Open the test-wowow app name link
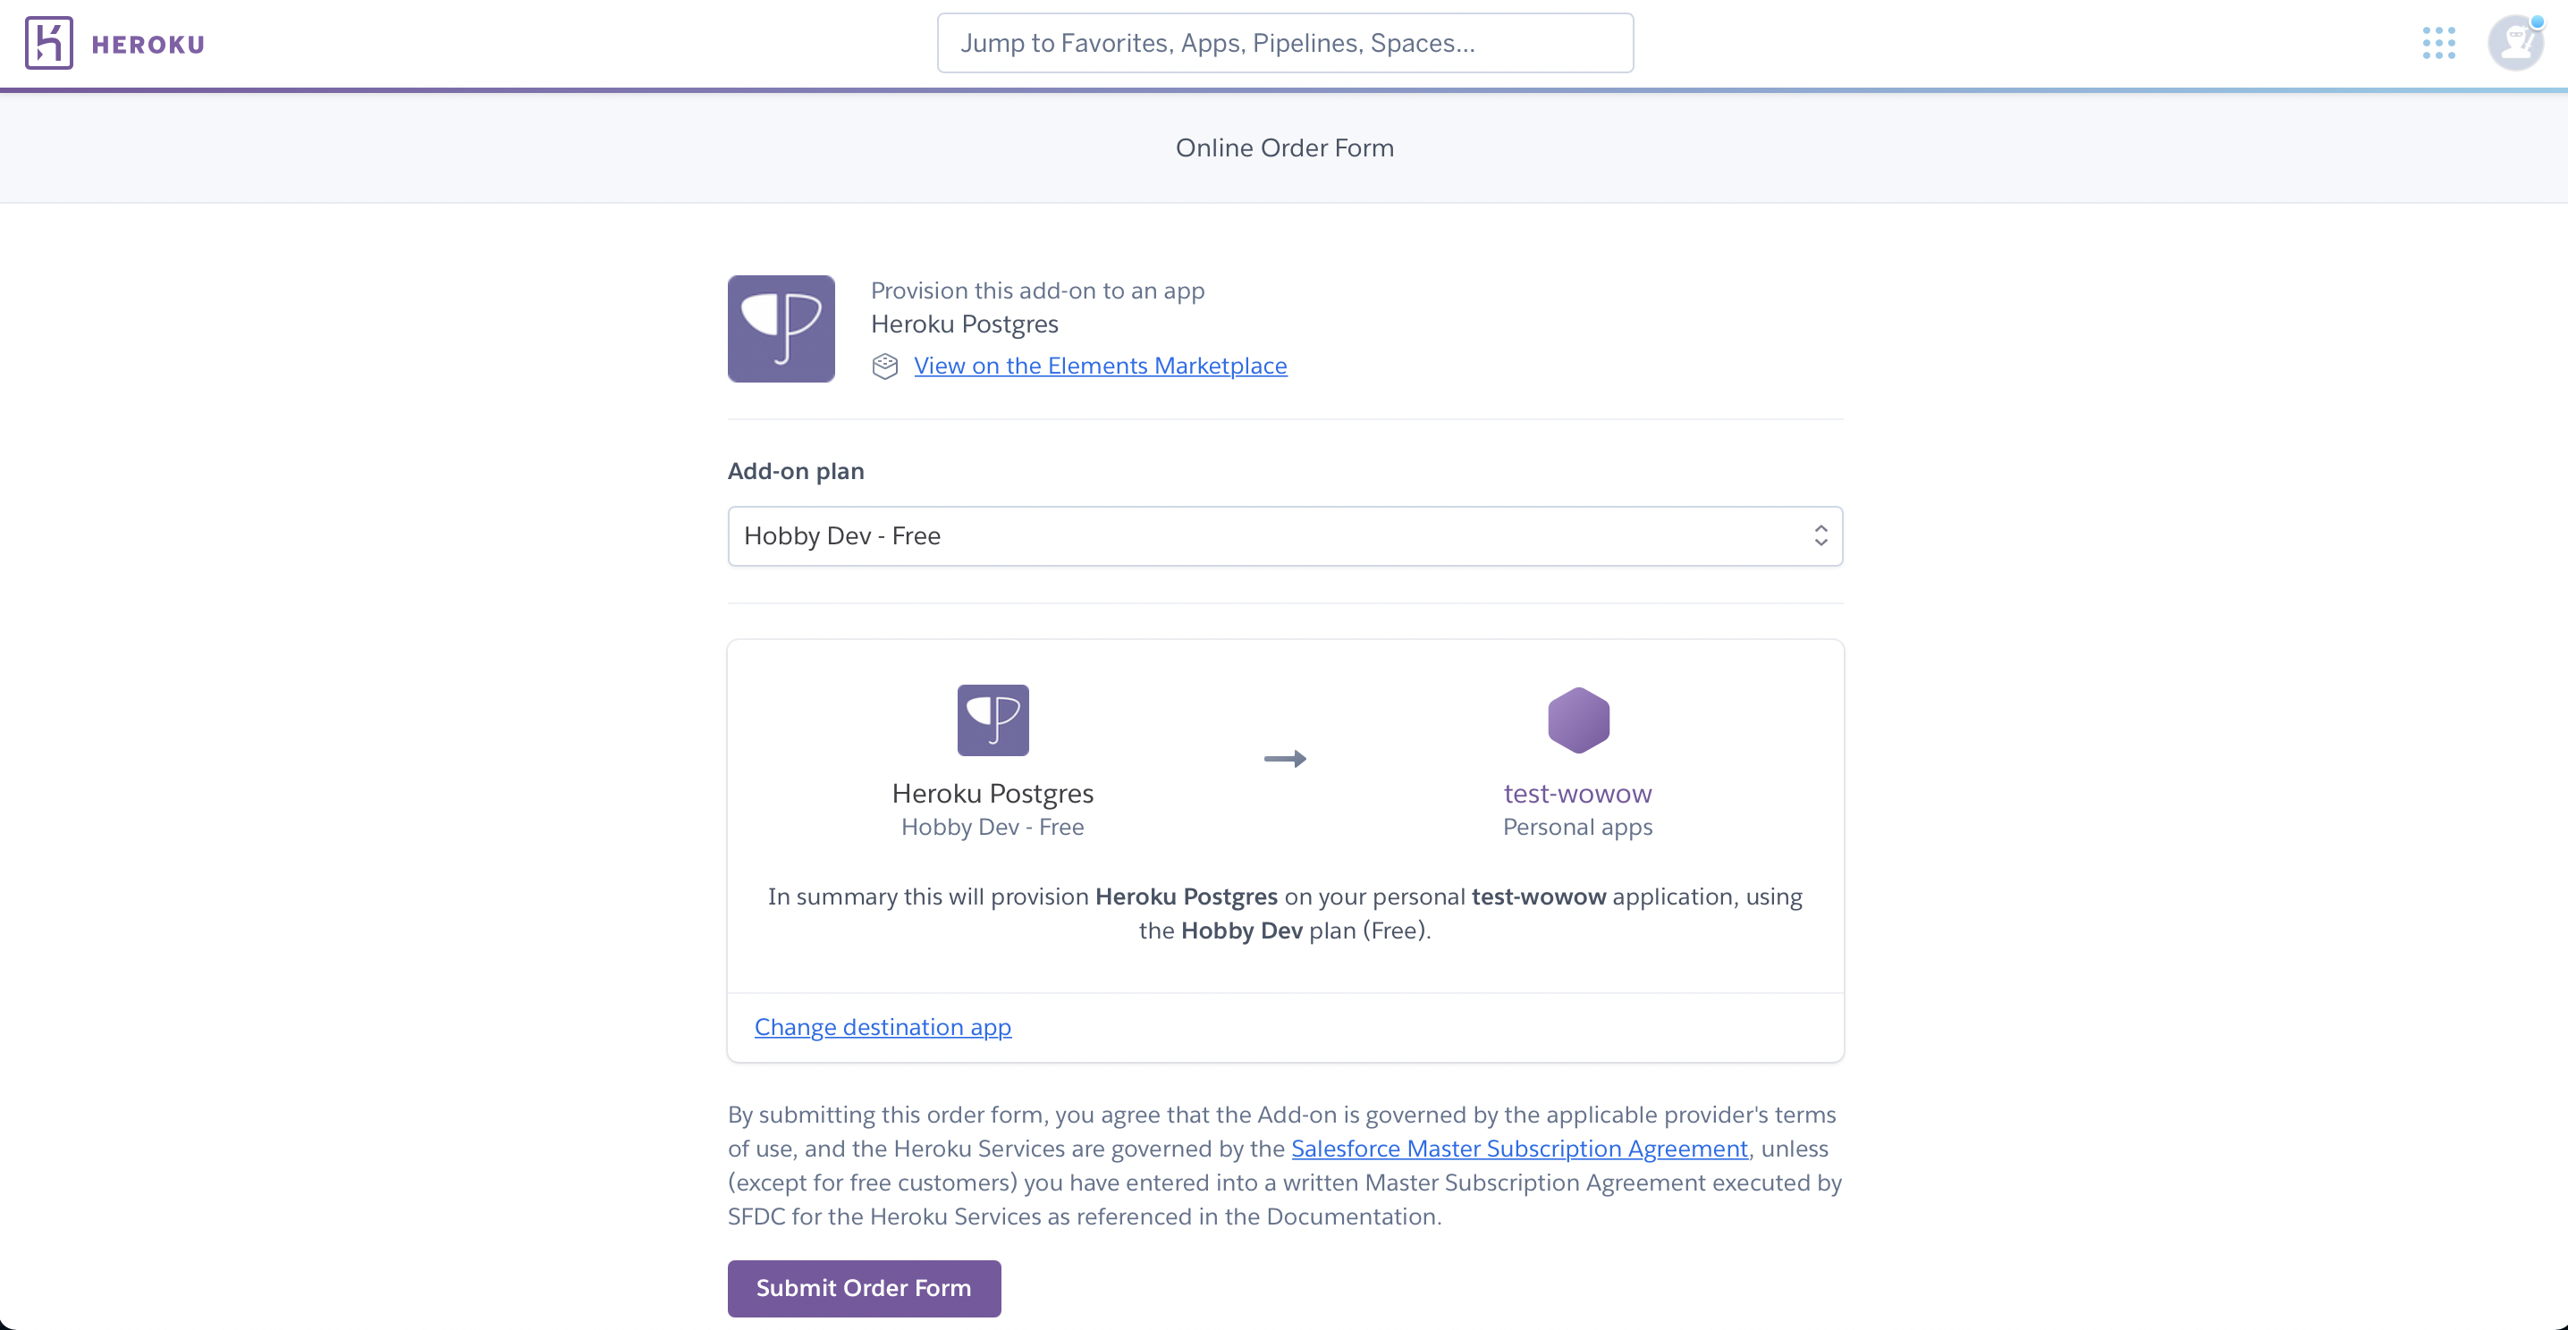Viewport: 2568px width, 1330px height. [x=1577, y=794]
